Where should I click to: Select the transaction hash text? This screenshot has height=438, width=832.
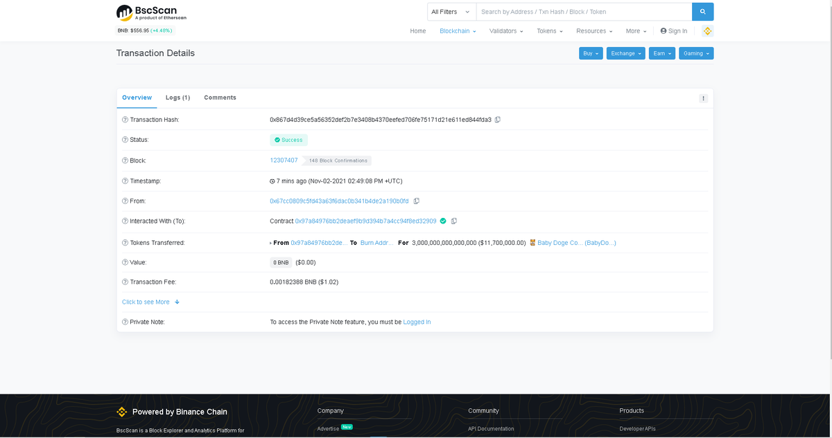point(381,120)
